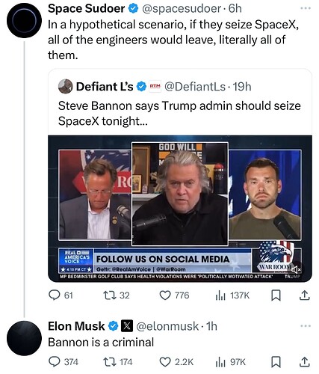Play the Steve Bannon video thumbnail

(x=180, y=209)
